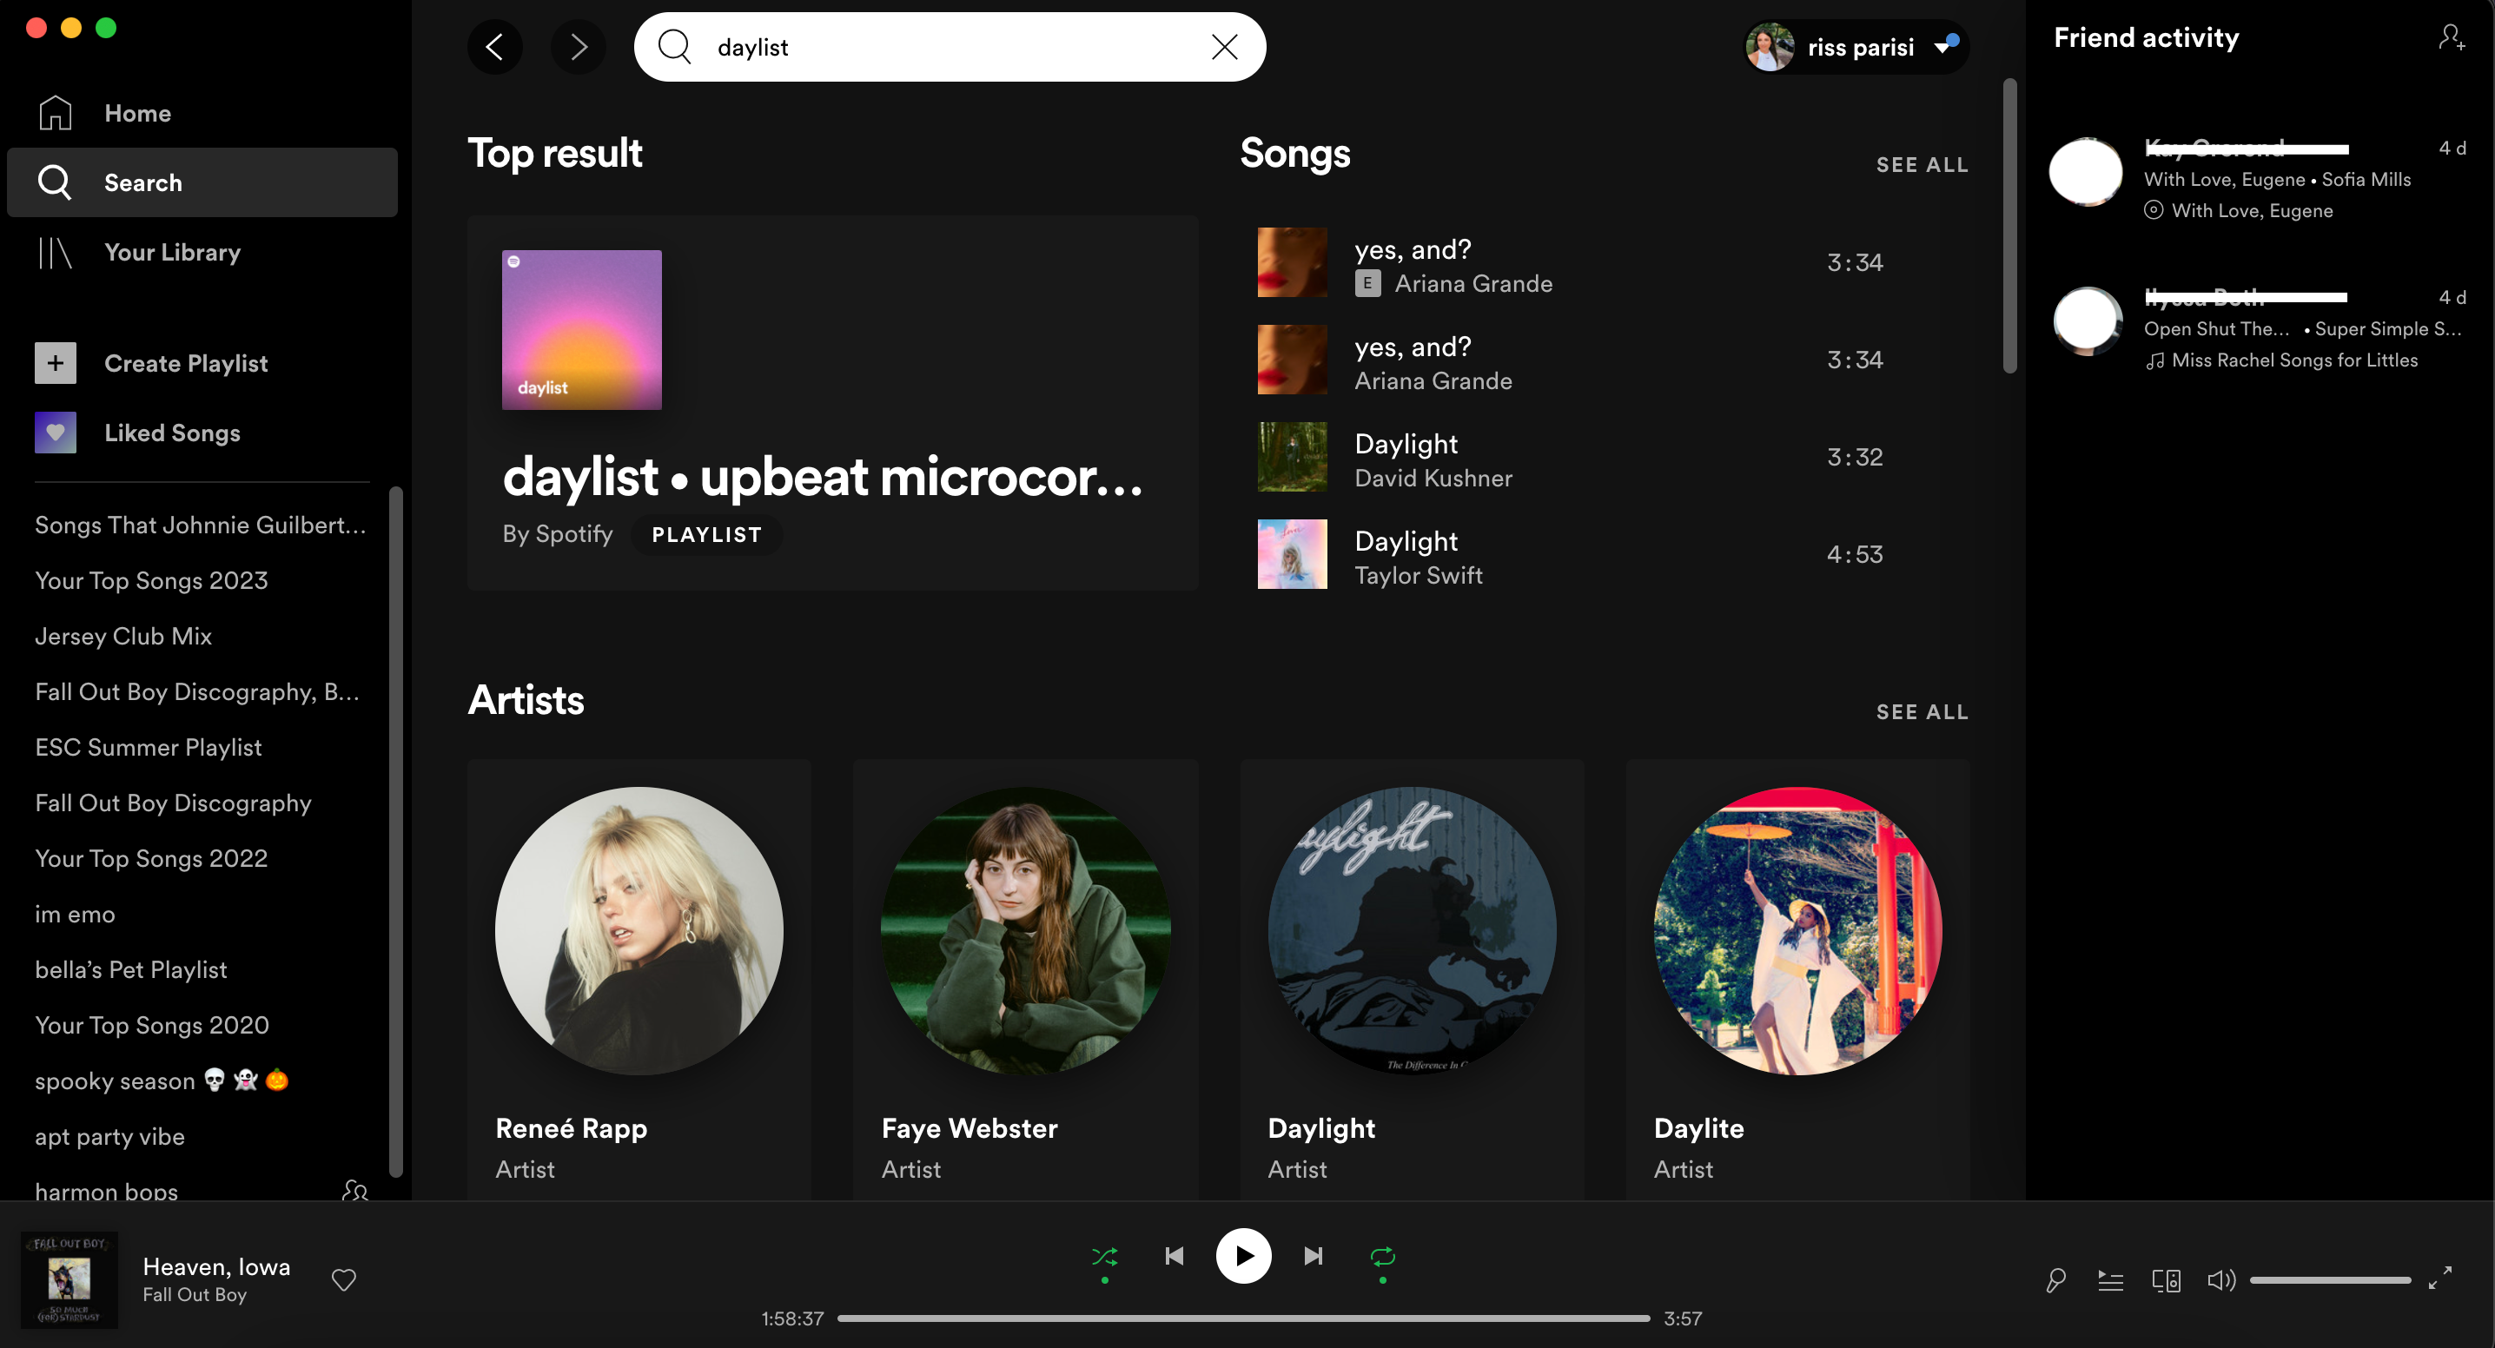The width and height of the screenshot is (2495, 1348).
Task: Connect to a device
Action: click(x=2166, y=1279)
